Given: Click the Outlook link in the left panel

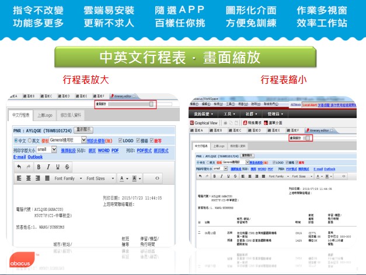Looking at the screenshot, I should click(35, 157).
